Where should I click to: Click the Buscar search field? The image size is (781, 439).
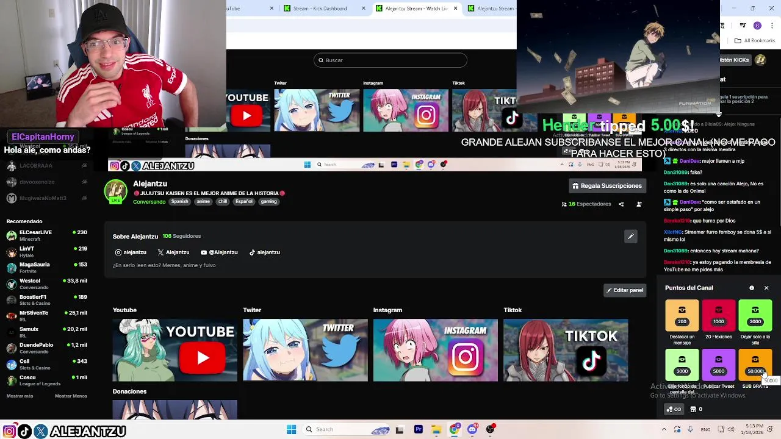[x=390, y=60]
